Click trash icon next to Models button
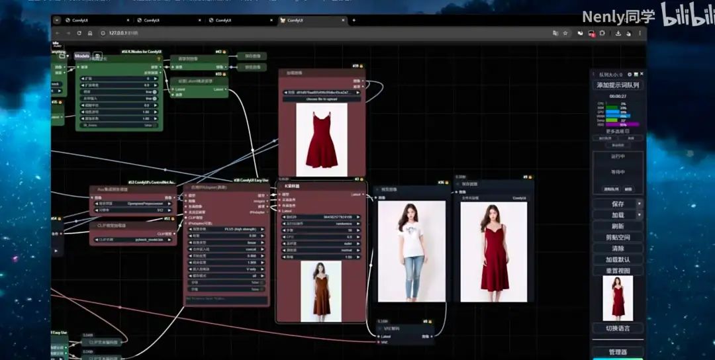Image resolution: width=715 pixels, height=360 pixels. click(x=97, y=56)
